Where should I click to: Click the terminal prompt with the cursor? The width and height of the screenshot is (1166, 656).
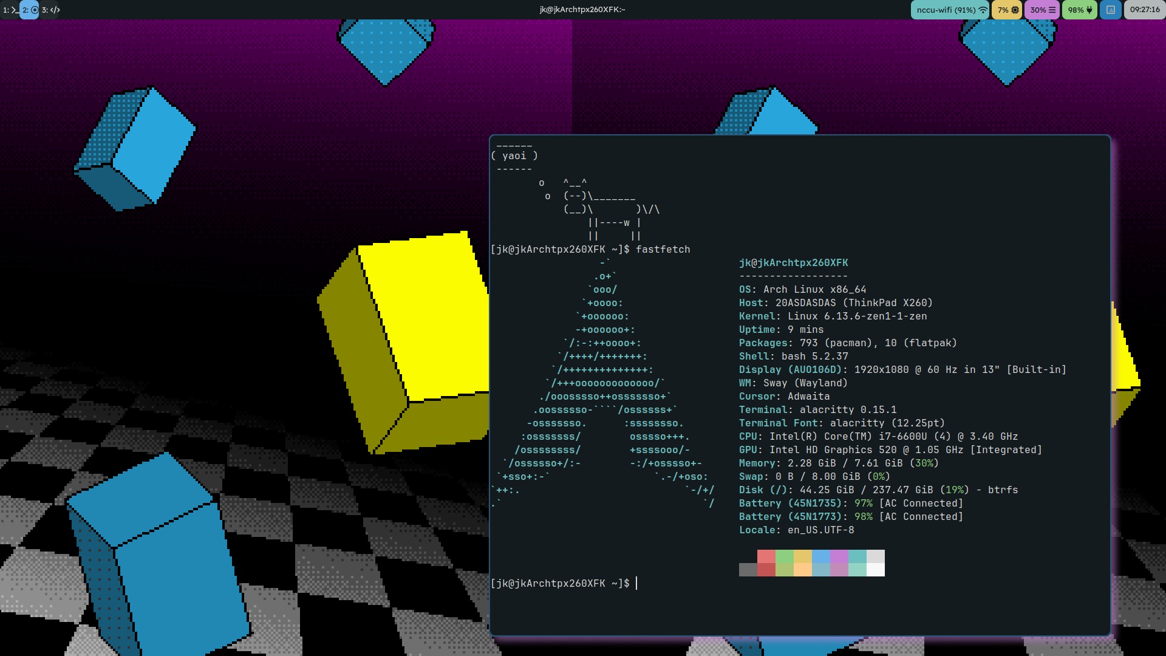point(564,583)
